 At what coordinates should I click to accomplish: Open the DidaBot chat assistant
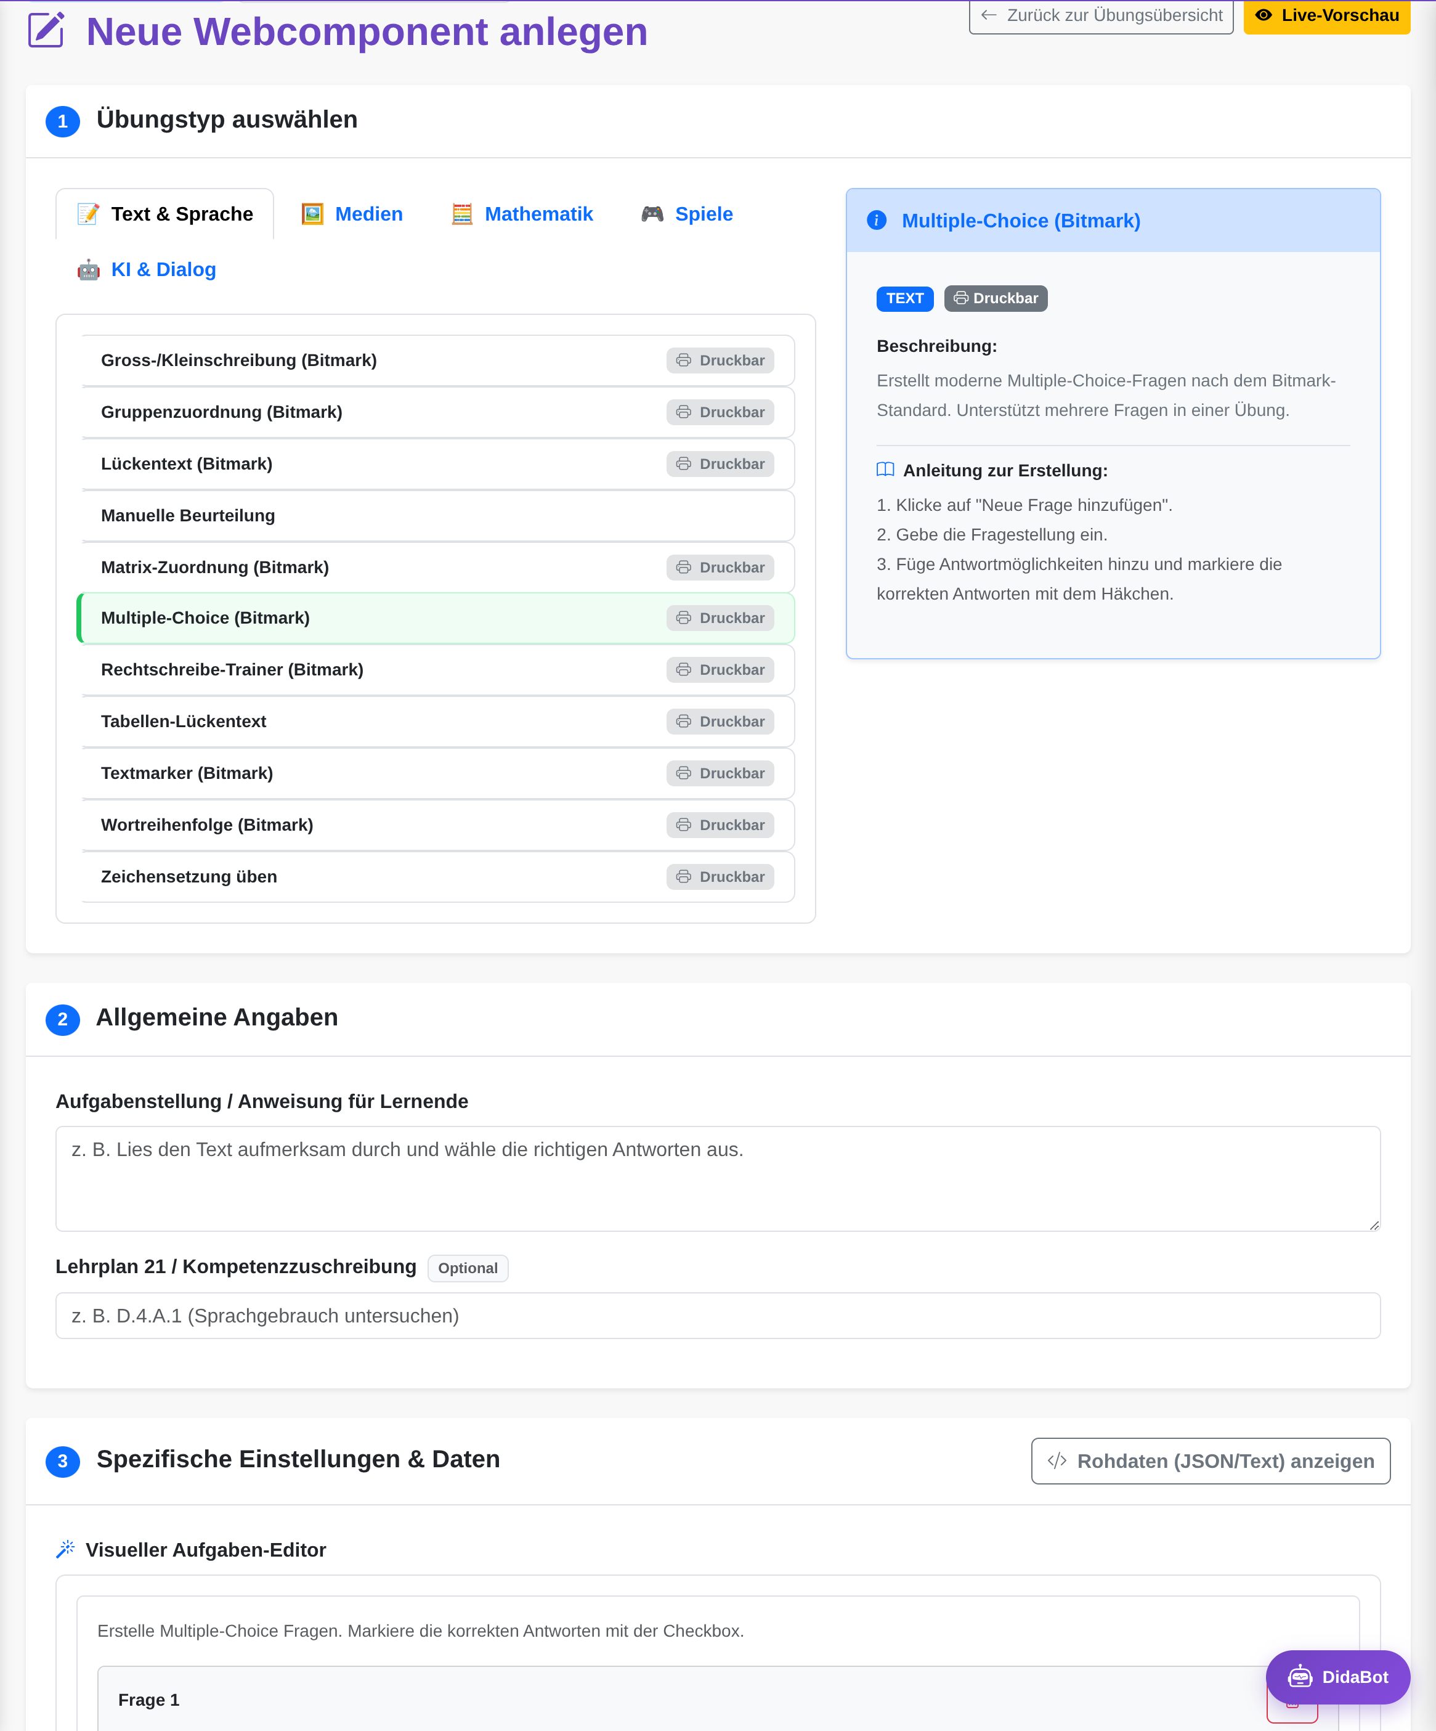click(x=1337, y=1677)
